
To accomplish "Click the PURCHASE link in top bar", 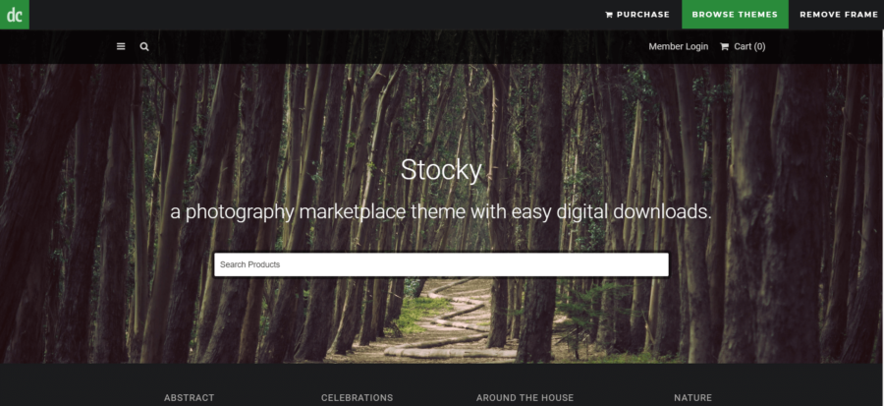I will [x=642, y=15].
